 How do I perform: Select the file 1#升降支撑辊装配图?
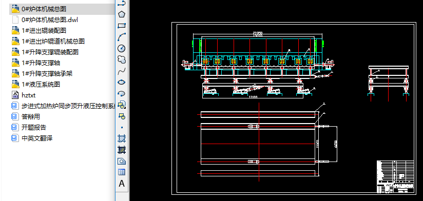pos(50,52)
